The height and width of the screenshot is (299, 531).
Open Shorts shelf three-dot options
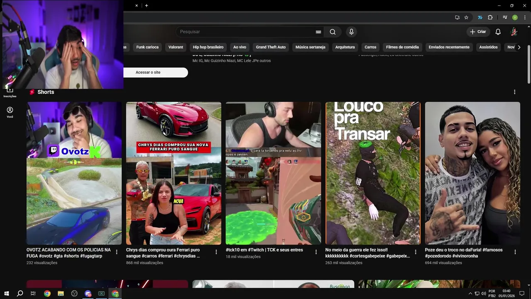click(515, 92)
